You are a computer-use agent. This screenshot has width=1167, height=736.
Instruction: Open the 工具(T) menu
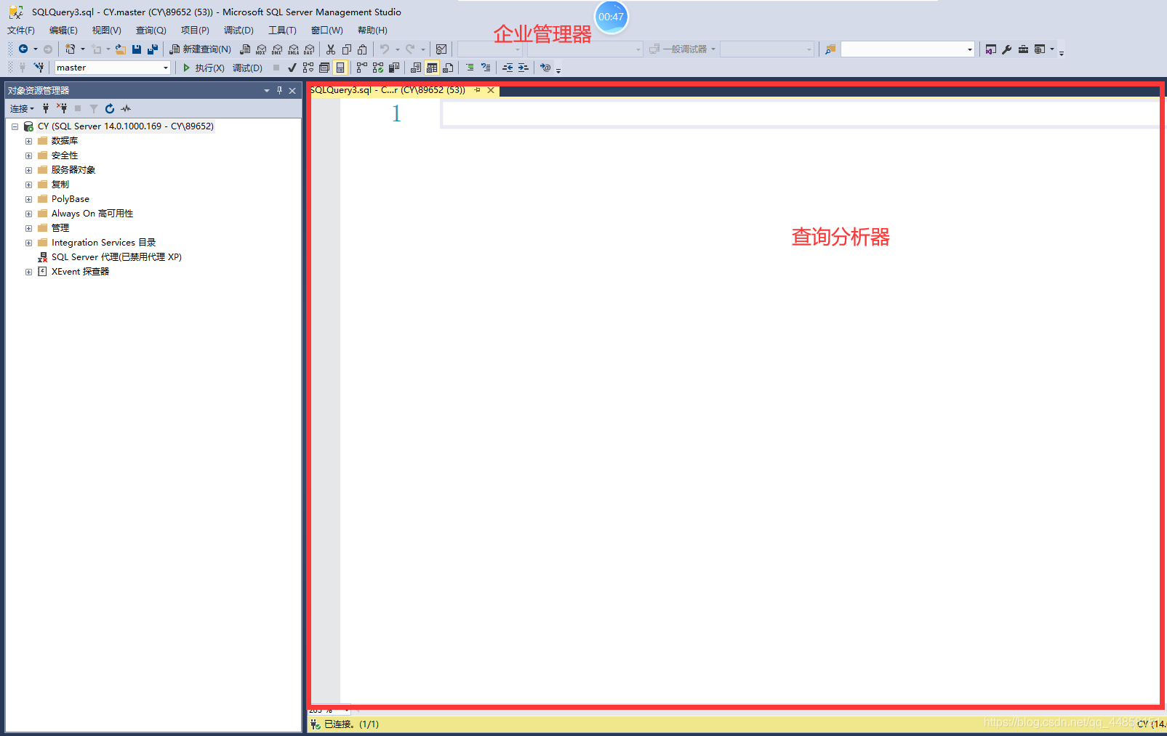(x=282, y=31)
